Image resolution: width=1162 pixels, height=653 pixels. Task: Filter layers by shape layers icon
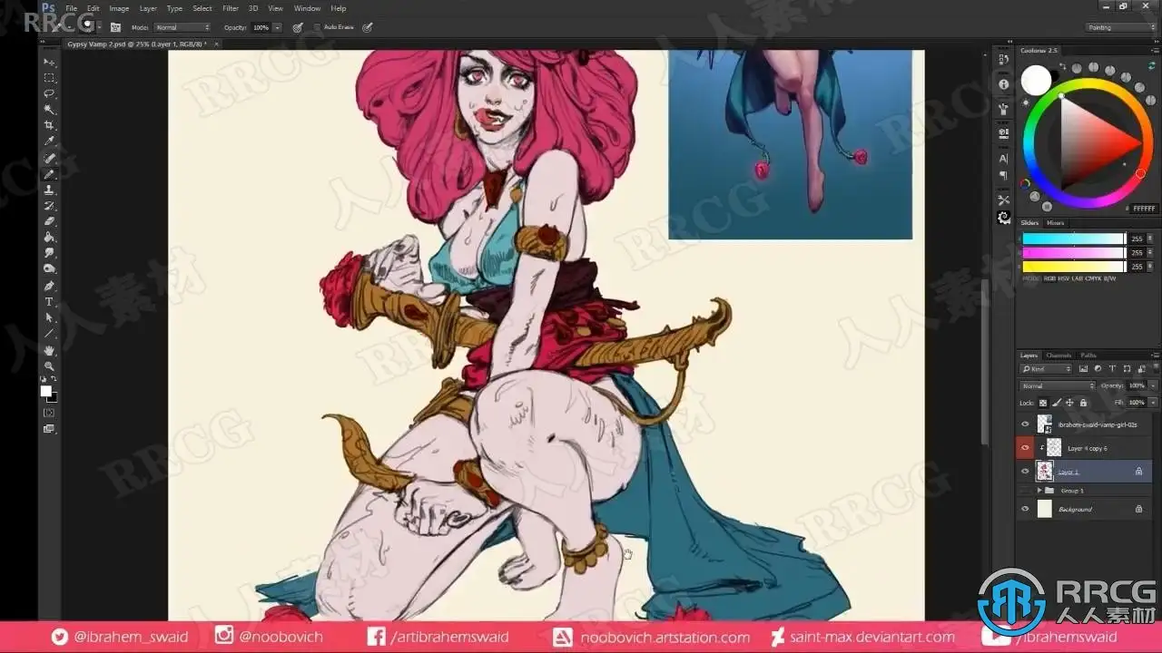click(1127, 368)
